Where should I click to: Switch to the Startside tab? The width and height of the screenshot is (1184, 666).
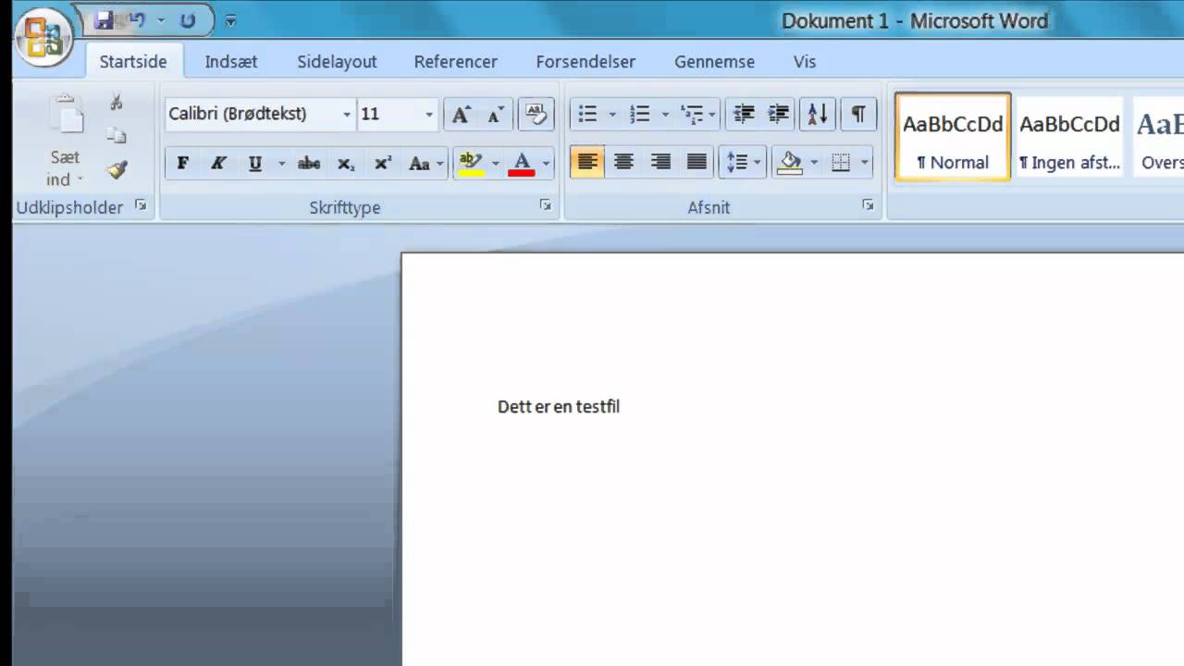coord(133,62)
